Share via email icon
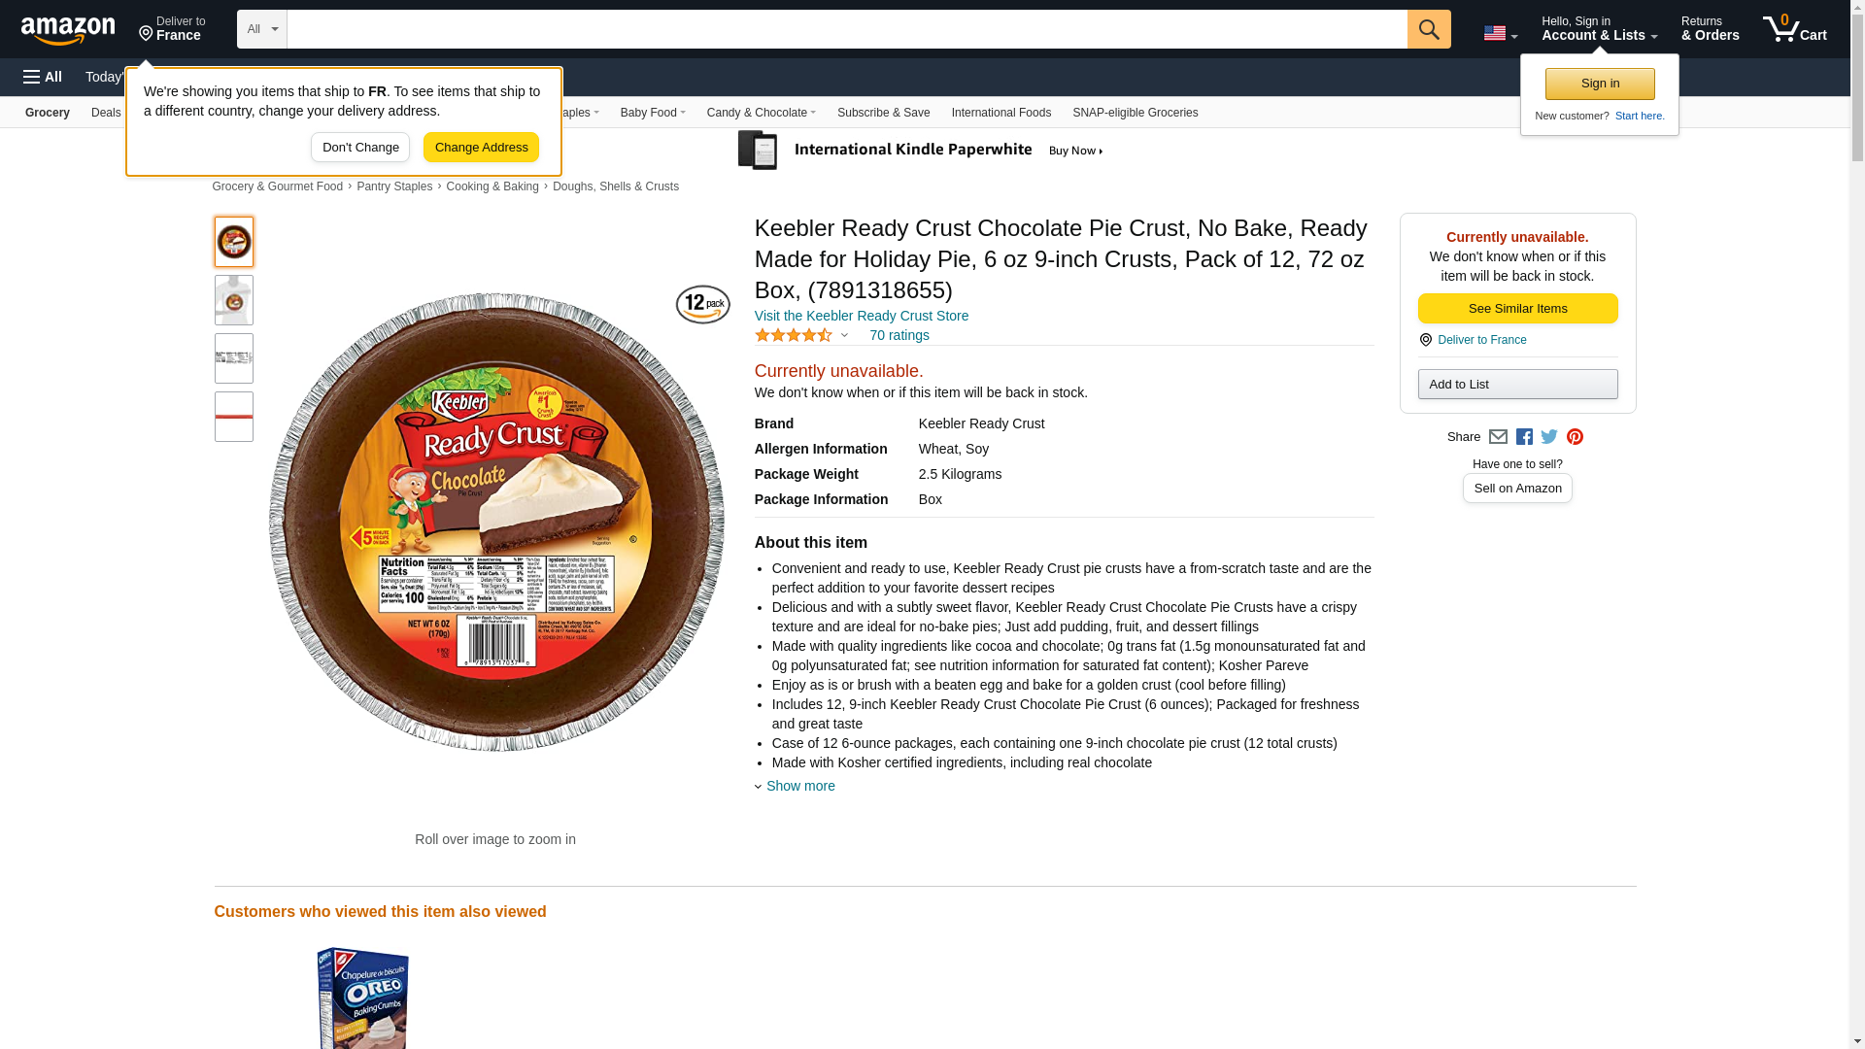 pos(1498,437)
